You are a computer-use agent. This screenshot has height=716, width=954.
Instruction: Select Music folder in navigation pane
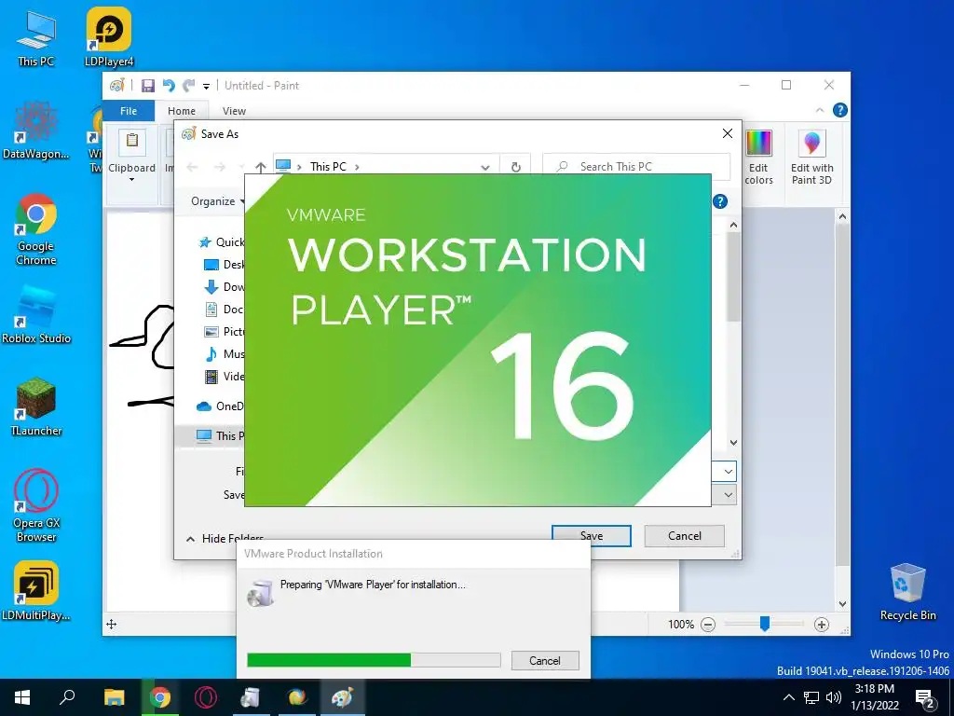pyautogui.click(x=224, y=353)
